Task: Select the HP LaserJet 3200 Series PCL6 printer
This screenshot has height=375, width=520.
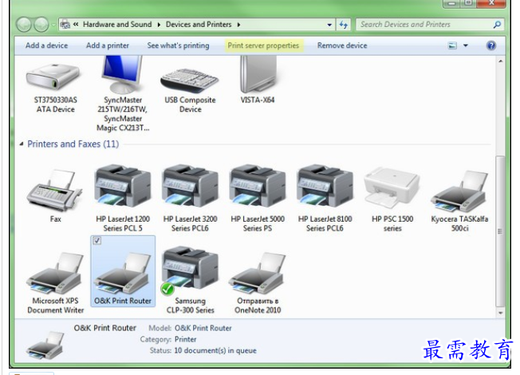Action: tap(190, 186)
